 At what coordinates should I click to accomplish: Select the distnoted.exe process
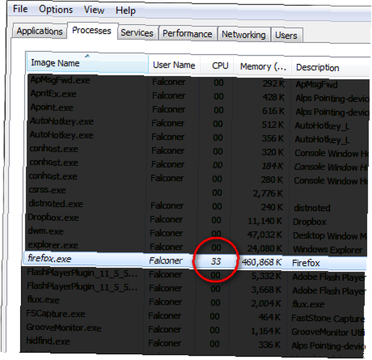pos(197,206)
